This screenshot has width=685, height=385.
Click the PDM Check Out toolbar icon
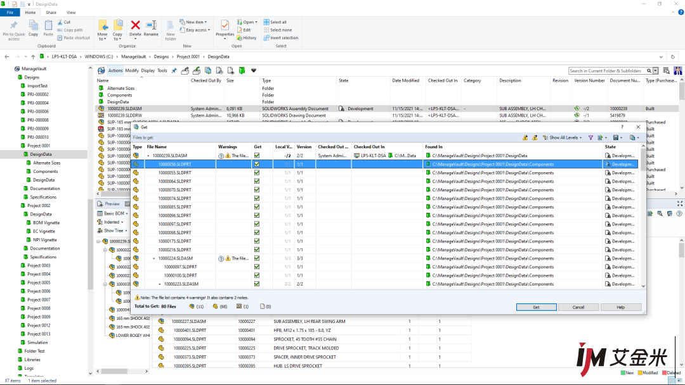pos(185,71)
